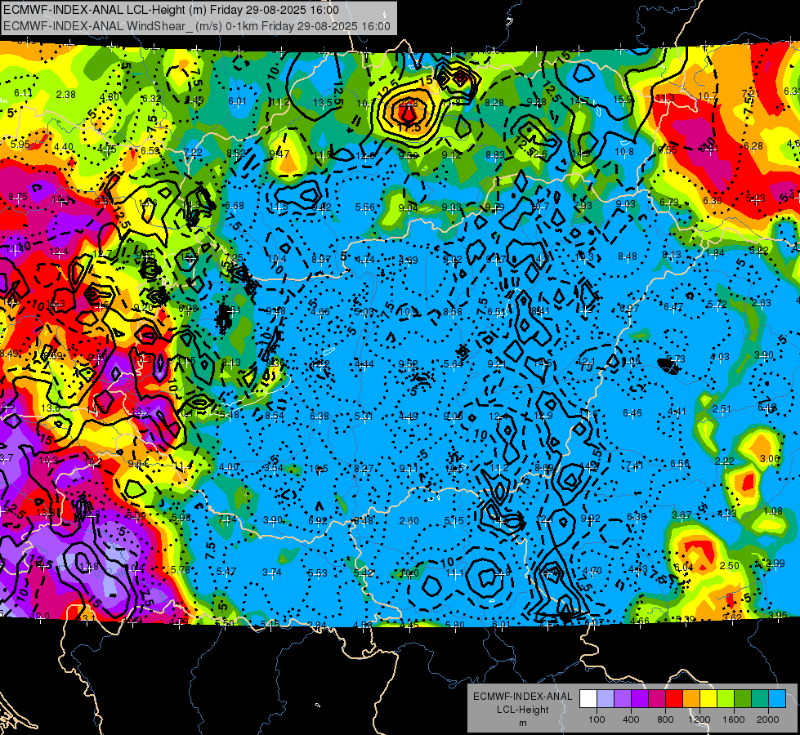Click the grid value 5.31
Image resolution: width=800 pixels, height=735 pixels.
364,416
